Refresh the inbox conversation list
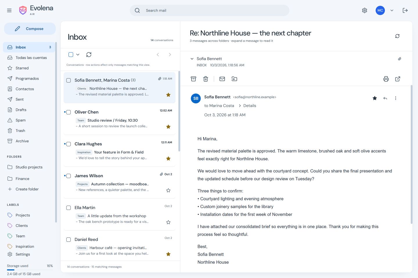Screen dimensions: 418x278 point(89,54)
